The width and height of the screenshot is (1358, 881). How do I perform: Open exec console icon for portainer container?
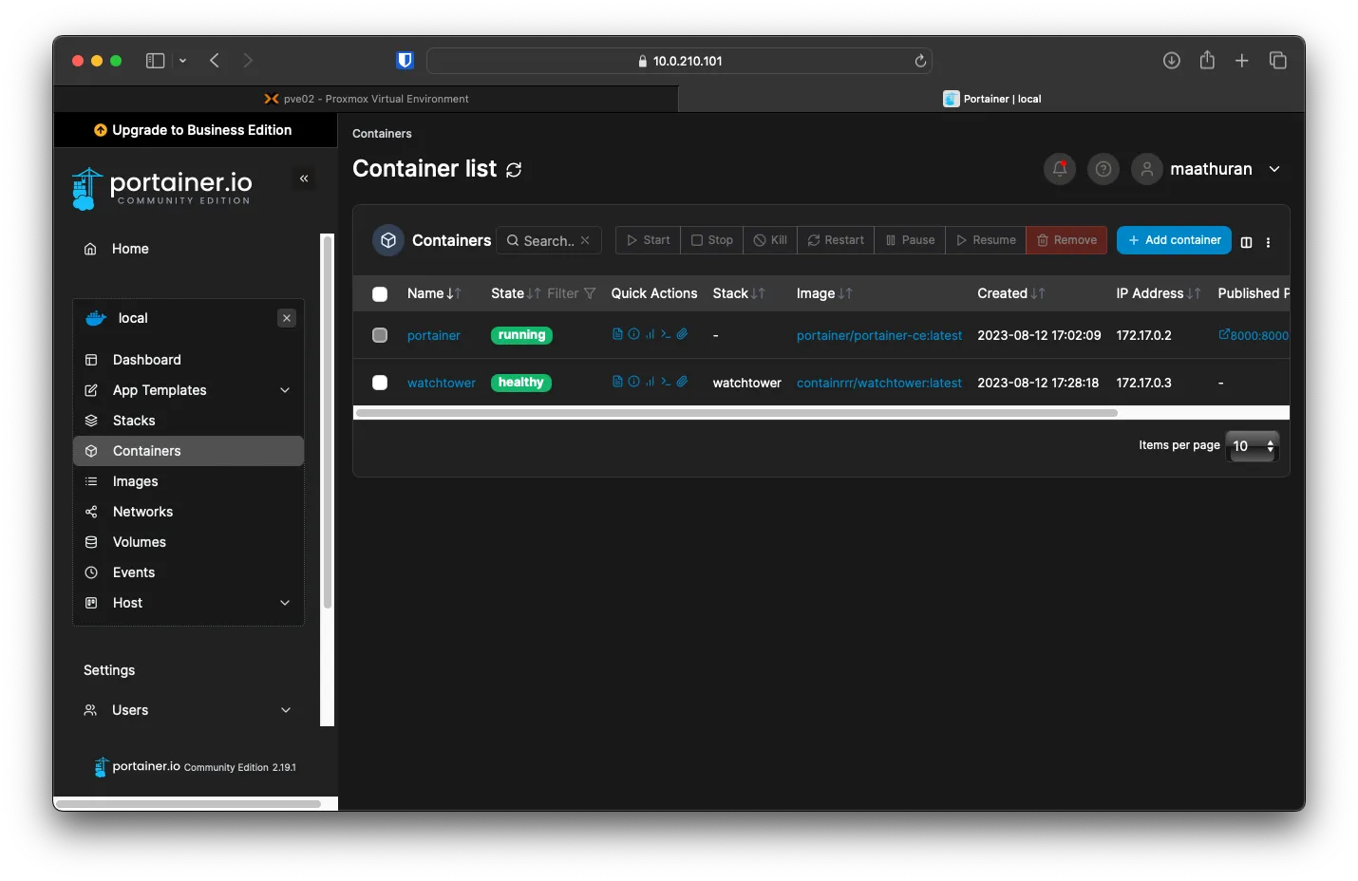pyautogui.click(x=666, y=334)
